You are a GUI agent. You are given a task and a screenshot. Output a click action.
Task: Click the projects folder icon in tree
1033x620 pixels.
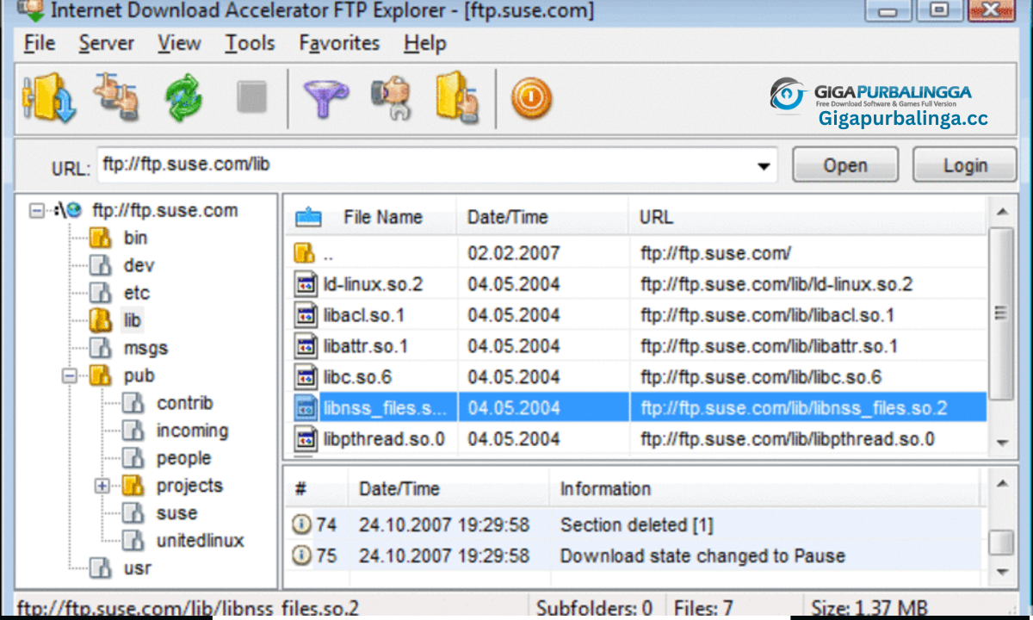click(133, 486)
